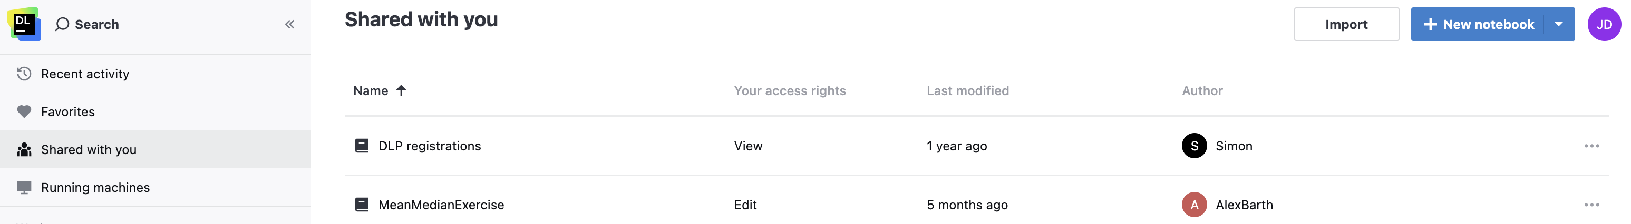Screen dimensions: 1631x224
Task: Click the Running machines monitor icon
Action: coord(24,187)
